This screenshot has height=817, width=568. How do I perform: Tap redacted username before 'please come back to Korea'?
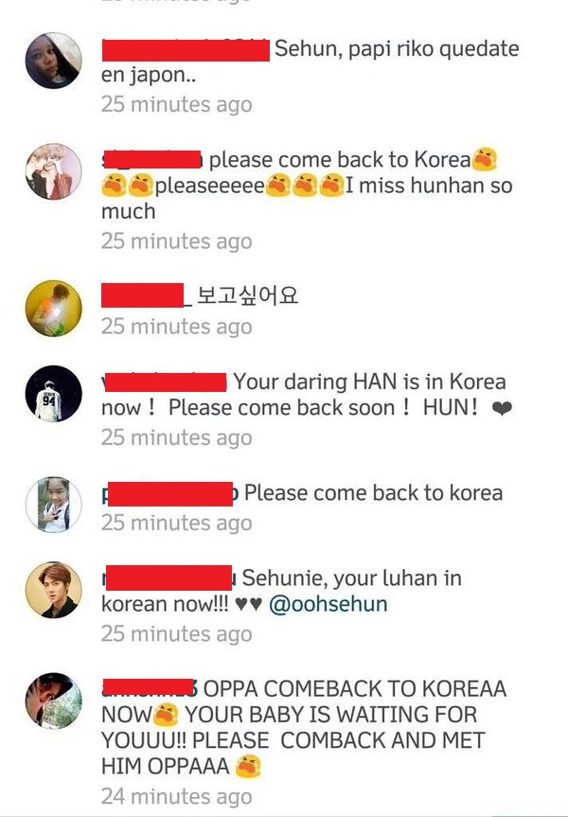152,159
